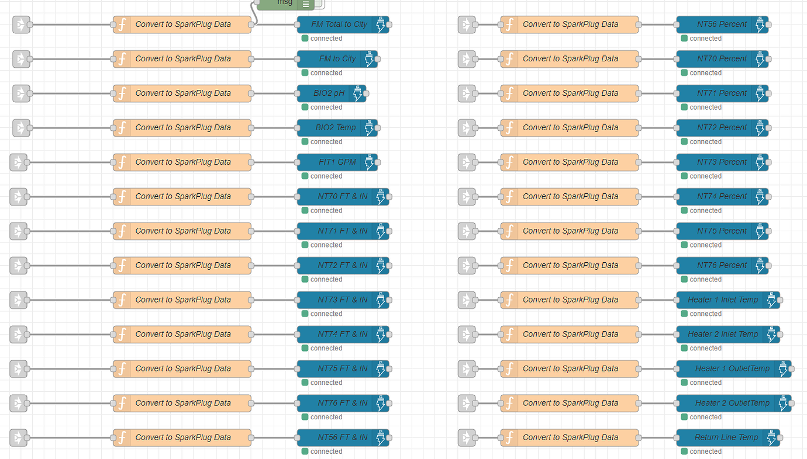Click the function icon feeding NT74 Percent

[x=509, y=197]
